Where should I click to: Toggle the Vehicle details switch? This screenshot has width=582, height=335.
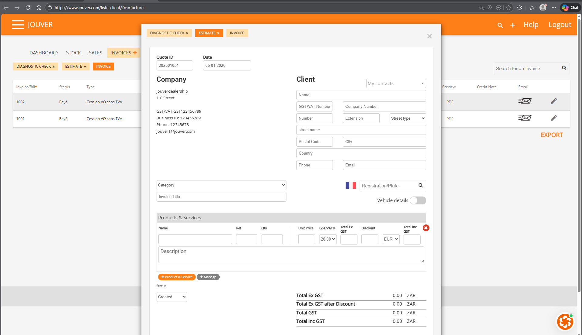[x=418, y=200]
